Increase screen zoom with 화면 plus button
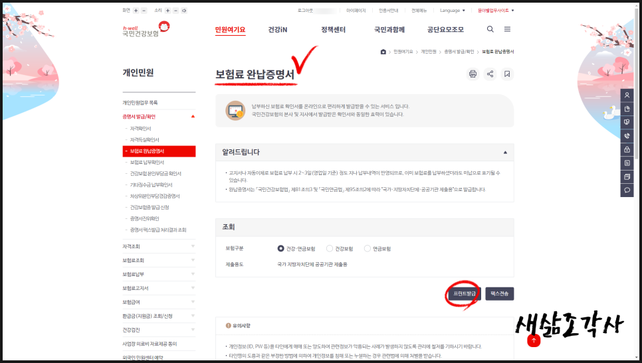 [x=136, y=11]
